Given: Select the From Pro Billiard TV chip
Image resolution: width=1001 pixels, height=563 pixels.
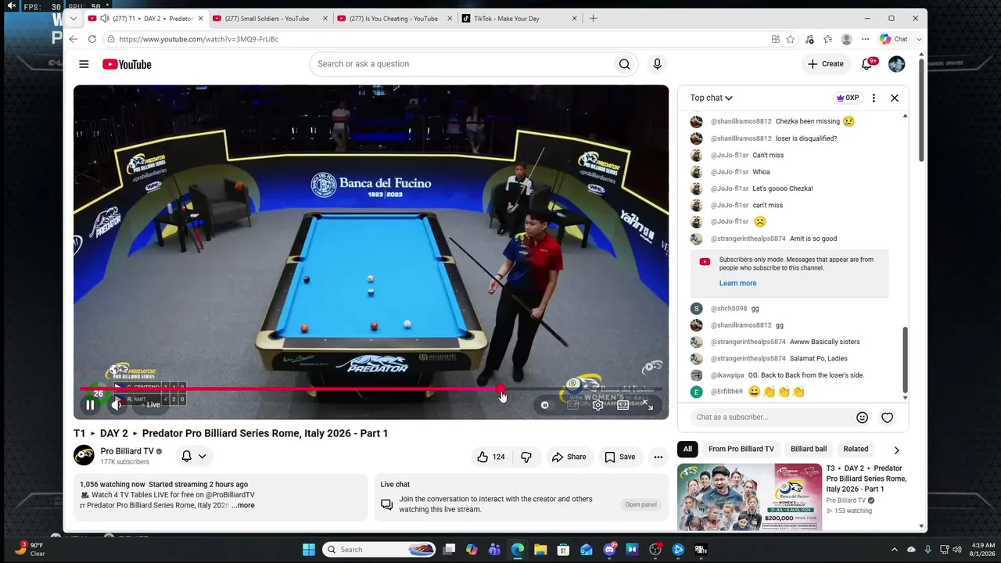Looking at the screenshot, I should (741, 449).
